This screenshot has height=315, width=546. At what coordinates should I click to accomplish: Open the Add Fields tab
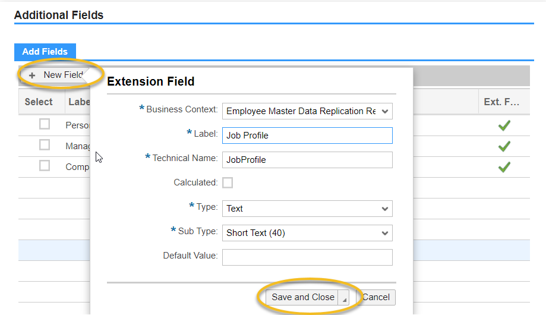tap(45, 52)
